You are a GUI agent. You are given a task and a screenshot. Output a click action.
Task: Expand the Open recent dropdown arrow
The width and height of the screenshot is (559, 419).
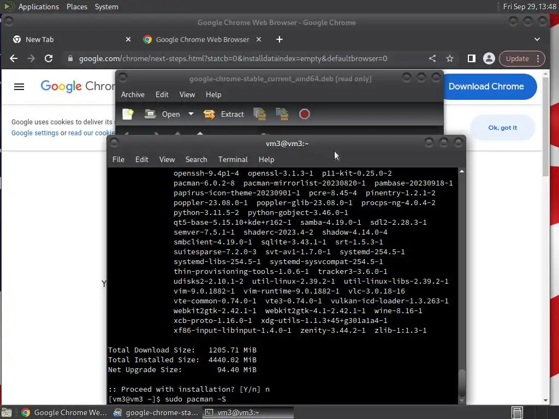[191, 114]
